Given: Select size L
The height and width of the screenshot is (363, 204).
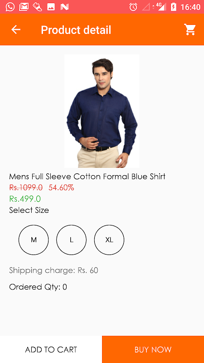Looking at the screenshot, I should (x=72, y=240).
